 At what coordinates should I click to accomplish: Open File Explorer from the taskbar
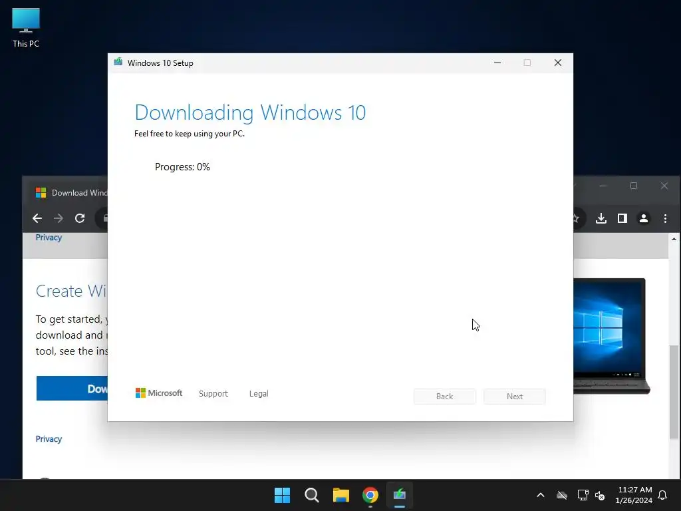click(x=341, y=495)
